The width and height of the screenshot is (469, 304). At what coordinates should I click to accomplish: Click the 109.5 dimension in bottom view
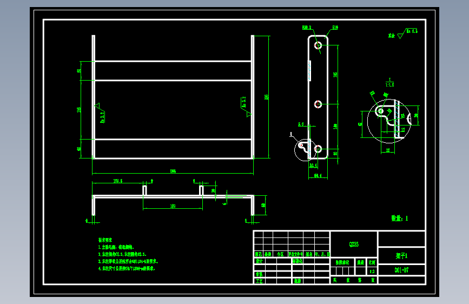click(x=118, y=181)
